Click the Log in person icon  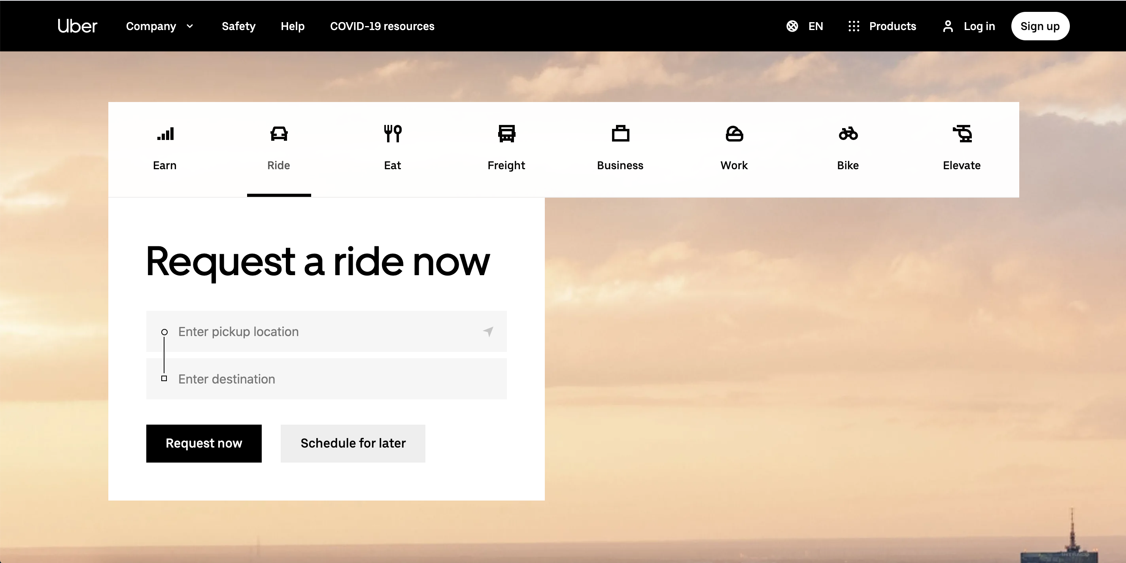pyautogui.click(x=948, y=26)
